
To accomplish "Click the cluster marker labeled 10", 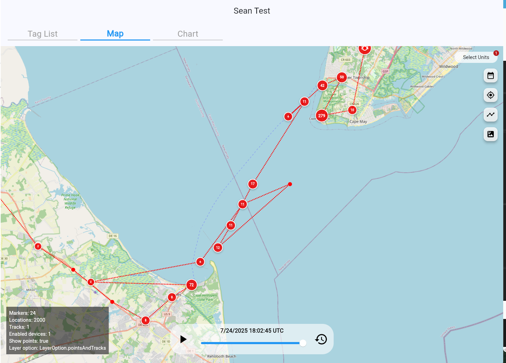I will tap(352, 110).
